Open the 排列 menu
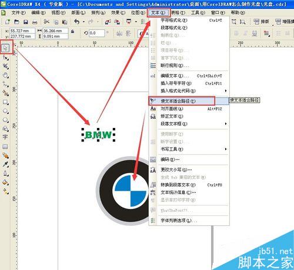Viewport: 294px width, 270px height. tap(98, 13)
